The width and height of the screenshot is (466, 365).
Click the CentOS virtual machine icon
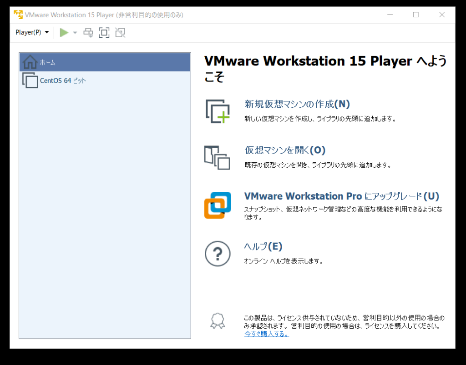(x=29, y=80)
